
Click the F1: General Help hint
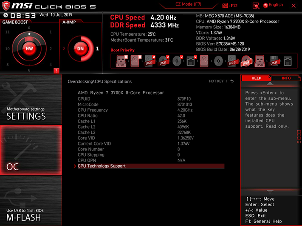click(x=263, y=221)
